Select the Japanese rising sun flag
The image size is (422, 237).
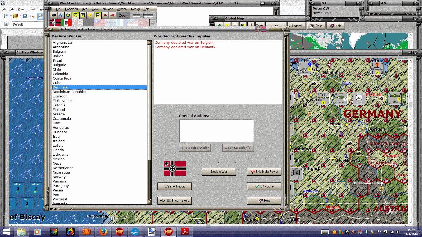click(x=77, y=23)
